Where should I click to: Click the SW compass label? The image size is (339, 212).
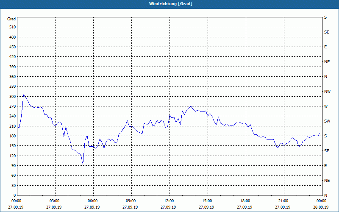point(327,121)
